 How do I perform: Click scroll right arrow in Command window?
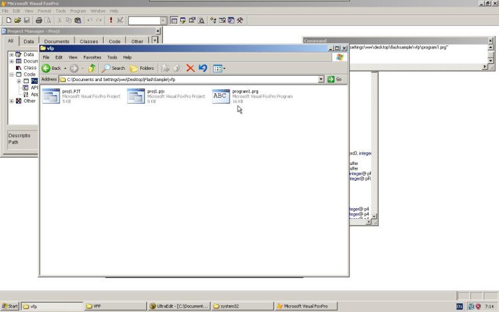(x=484, y=67)
